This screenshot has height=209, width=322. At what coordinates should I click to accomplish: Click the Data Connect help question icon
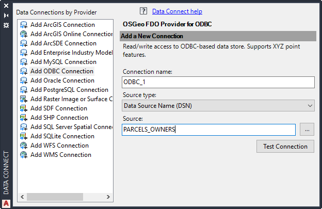point(143,11)
